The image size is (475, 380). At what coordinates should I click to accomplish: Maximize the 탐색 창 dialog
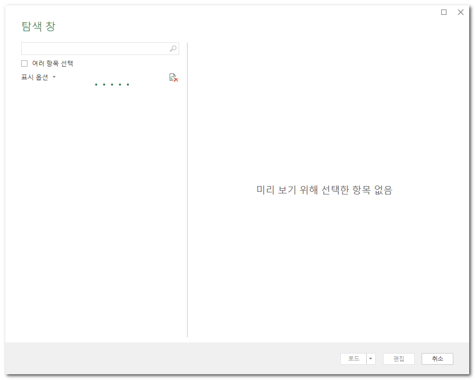tap(444, 12)
